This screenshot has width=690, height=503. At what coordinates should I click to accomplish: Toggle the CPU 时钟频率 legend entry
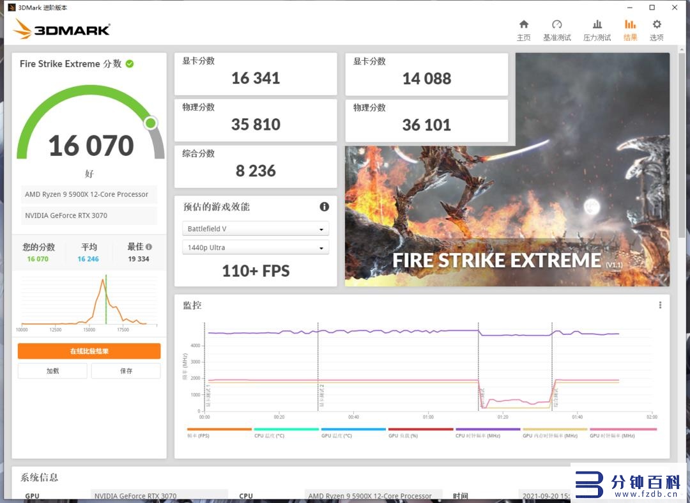(x=487, y=432)
